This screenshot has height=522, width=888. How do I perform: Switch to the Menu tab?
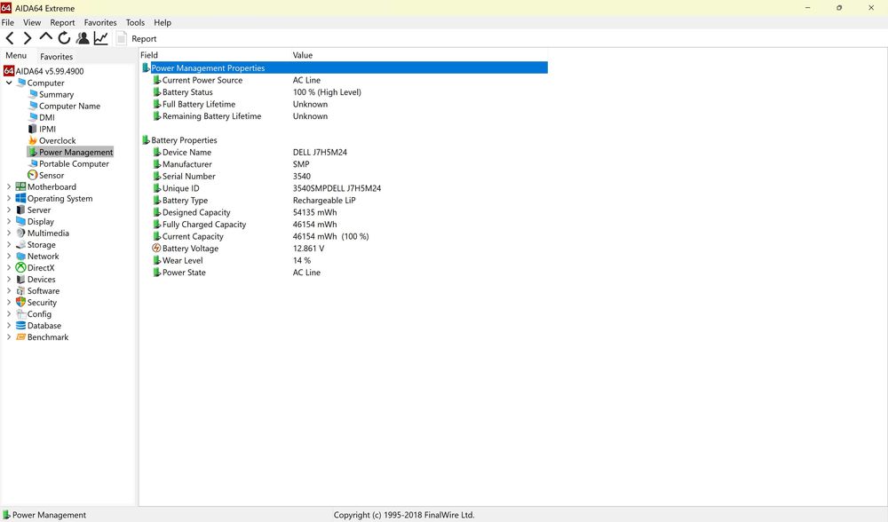[x=16, y=55]
